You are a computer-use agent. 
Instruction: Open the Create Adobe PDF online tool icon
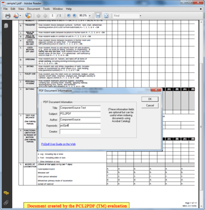coord(16,16)
